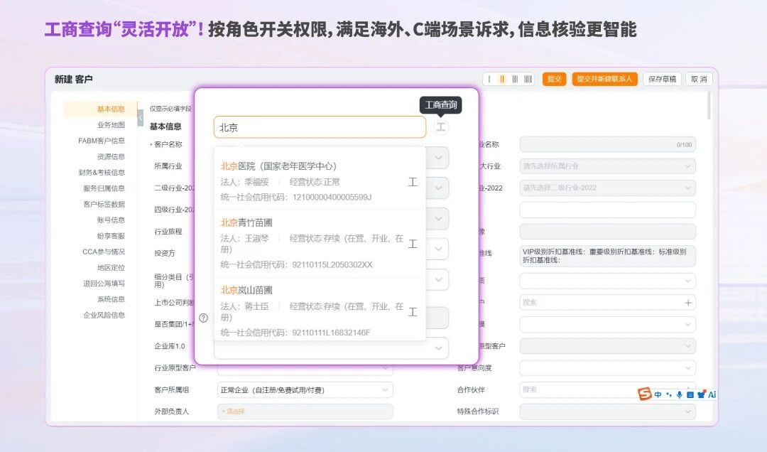This screenshot has width=767, height=452.
Task: Click the 工 icon on the 北京岚山苗圃 result
Action: [413, 311]
